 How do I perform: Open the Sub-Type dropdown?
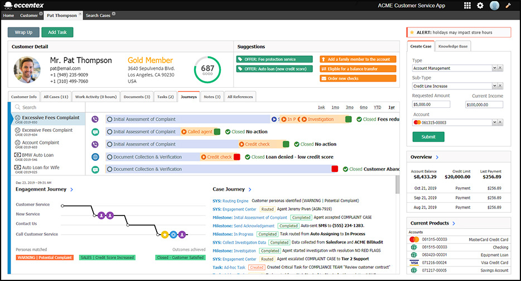coord(494,86)
